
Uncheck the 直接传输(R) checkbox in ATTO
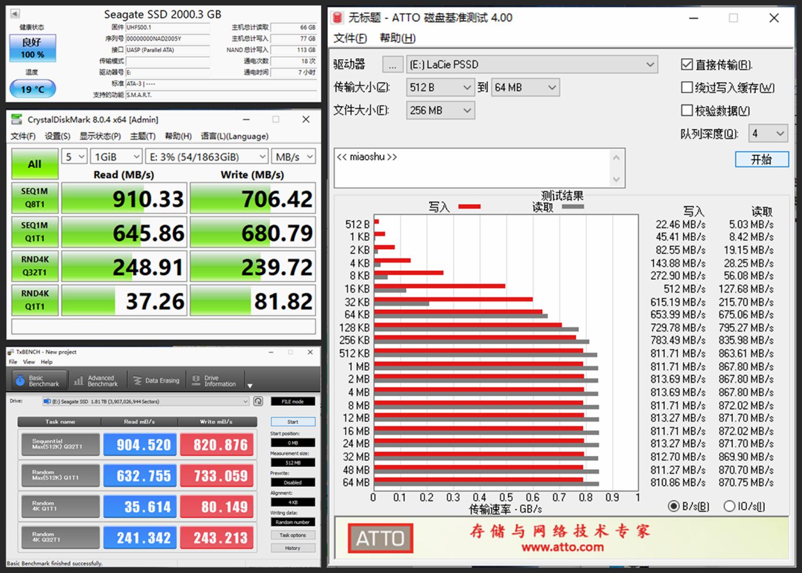click(x=687, y=64)
